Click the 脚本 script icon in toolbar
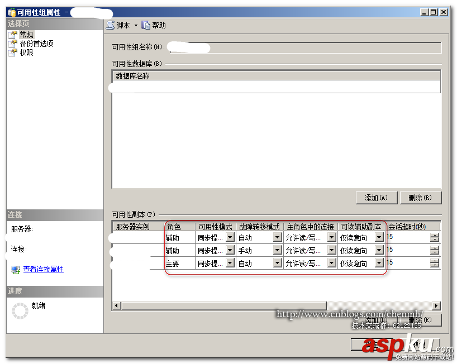 [x=110, y=25]
